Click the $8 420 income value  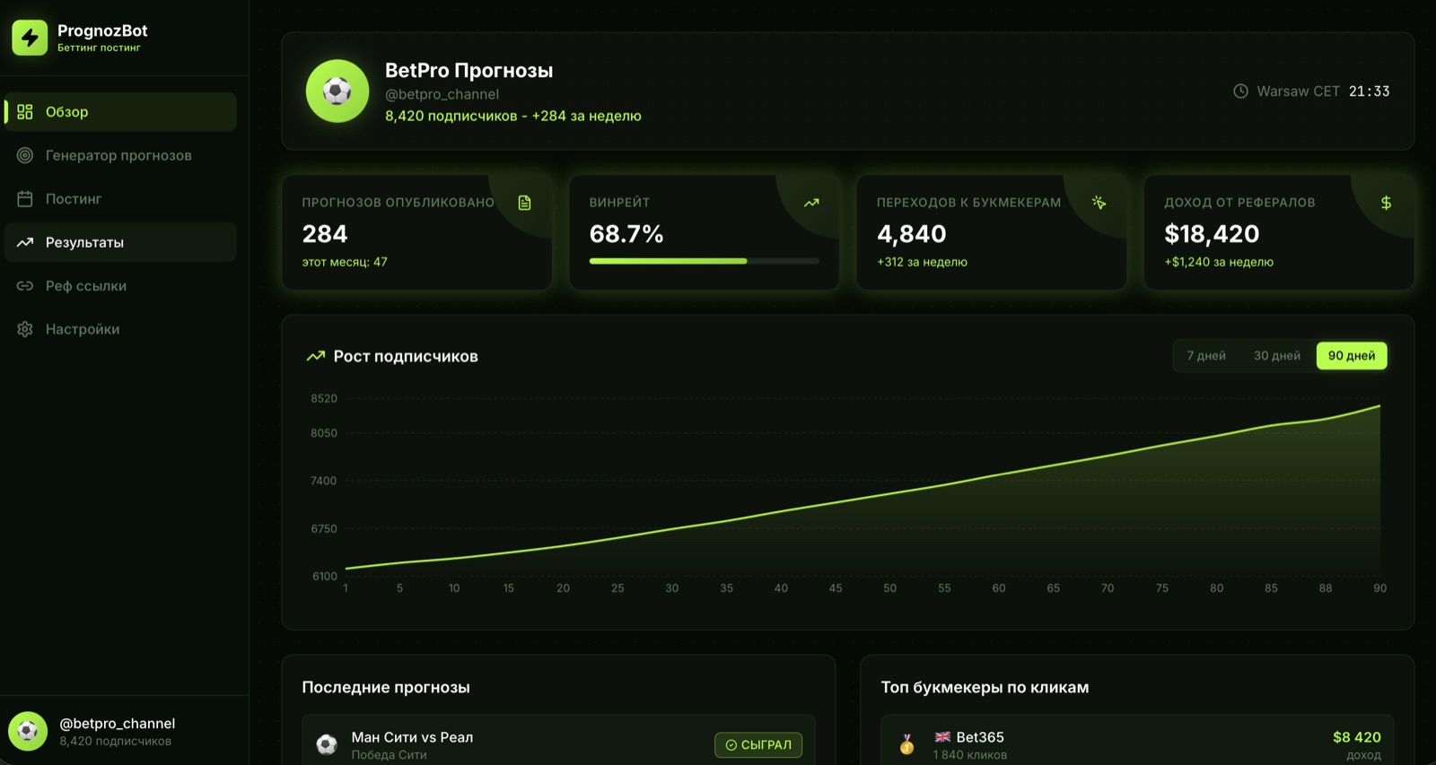1357,737
